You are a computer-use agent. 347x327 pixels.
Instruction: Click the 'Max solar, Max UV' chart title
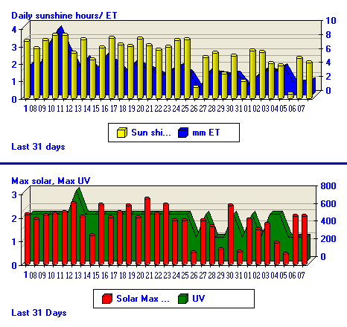point(51,181)
